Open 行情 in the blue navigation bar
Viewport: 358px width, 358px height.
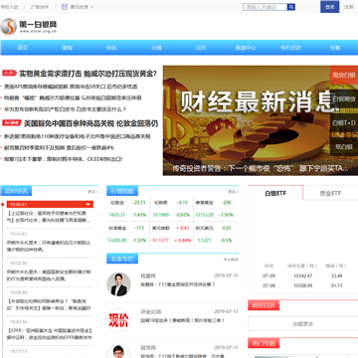[156, 48]
